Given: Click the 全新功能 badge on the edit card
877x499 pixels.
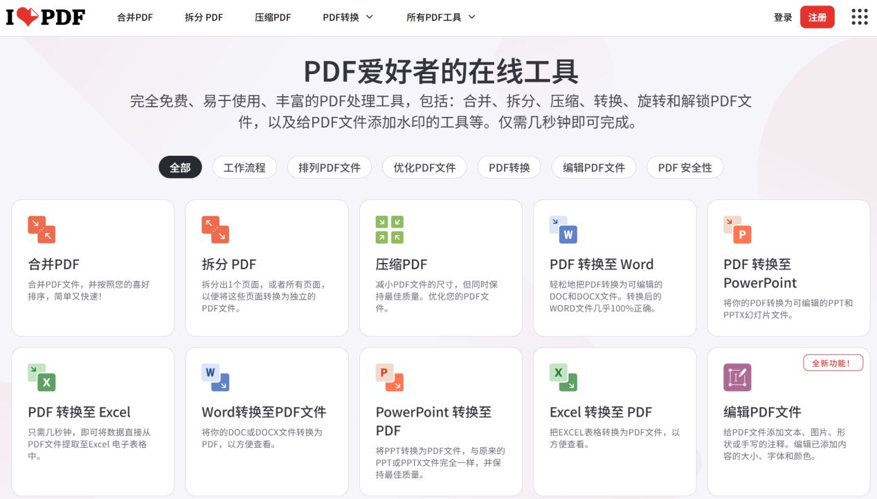Looking at the screenshot, I should (x=833, y=363).
